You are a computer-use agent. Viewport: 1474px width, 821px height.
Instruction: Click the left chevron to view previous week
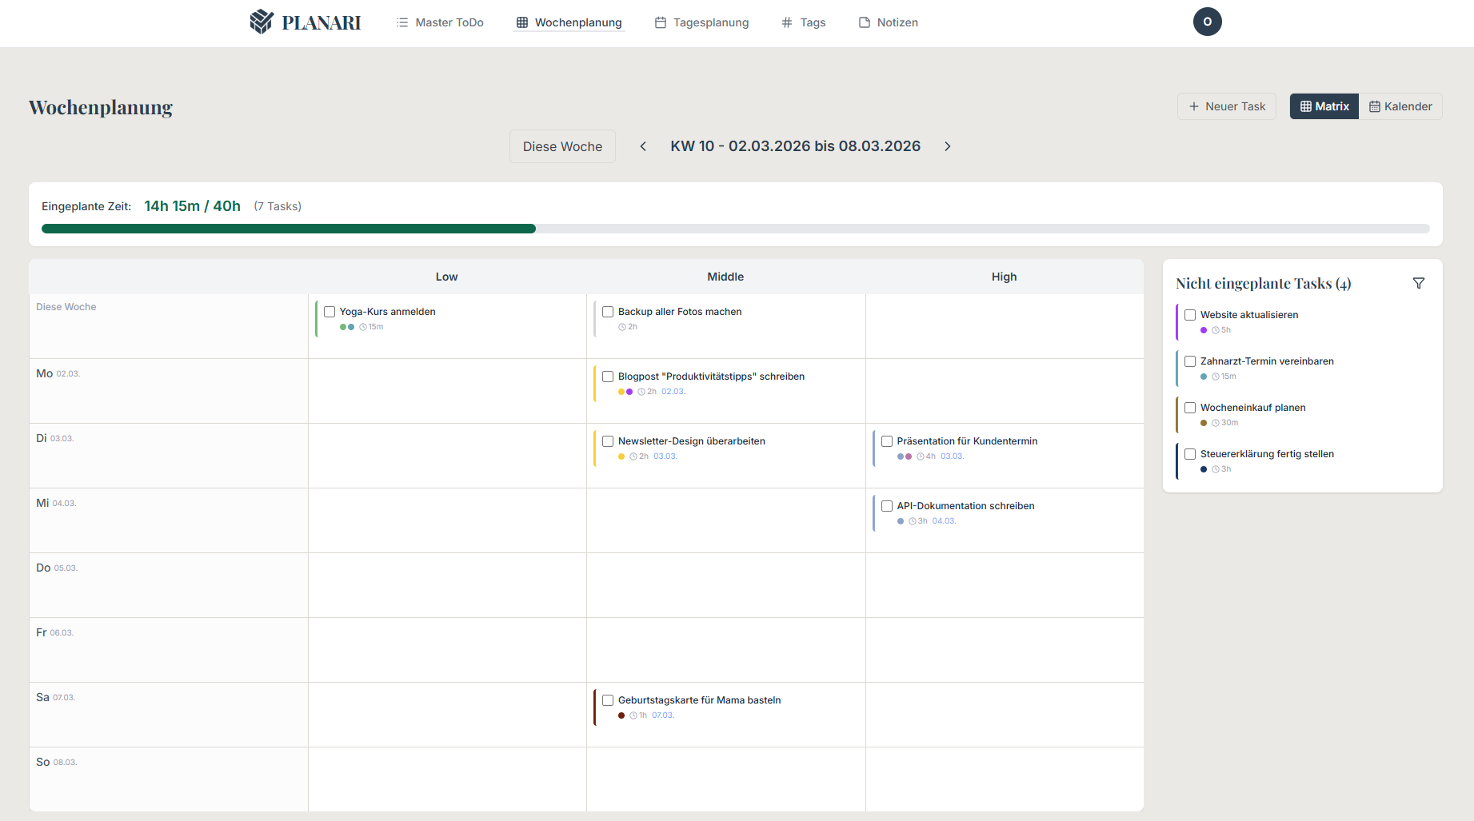pos(643,146)
